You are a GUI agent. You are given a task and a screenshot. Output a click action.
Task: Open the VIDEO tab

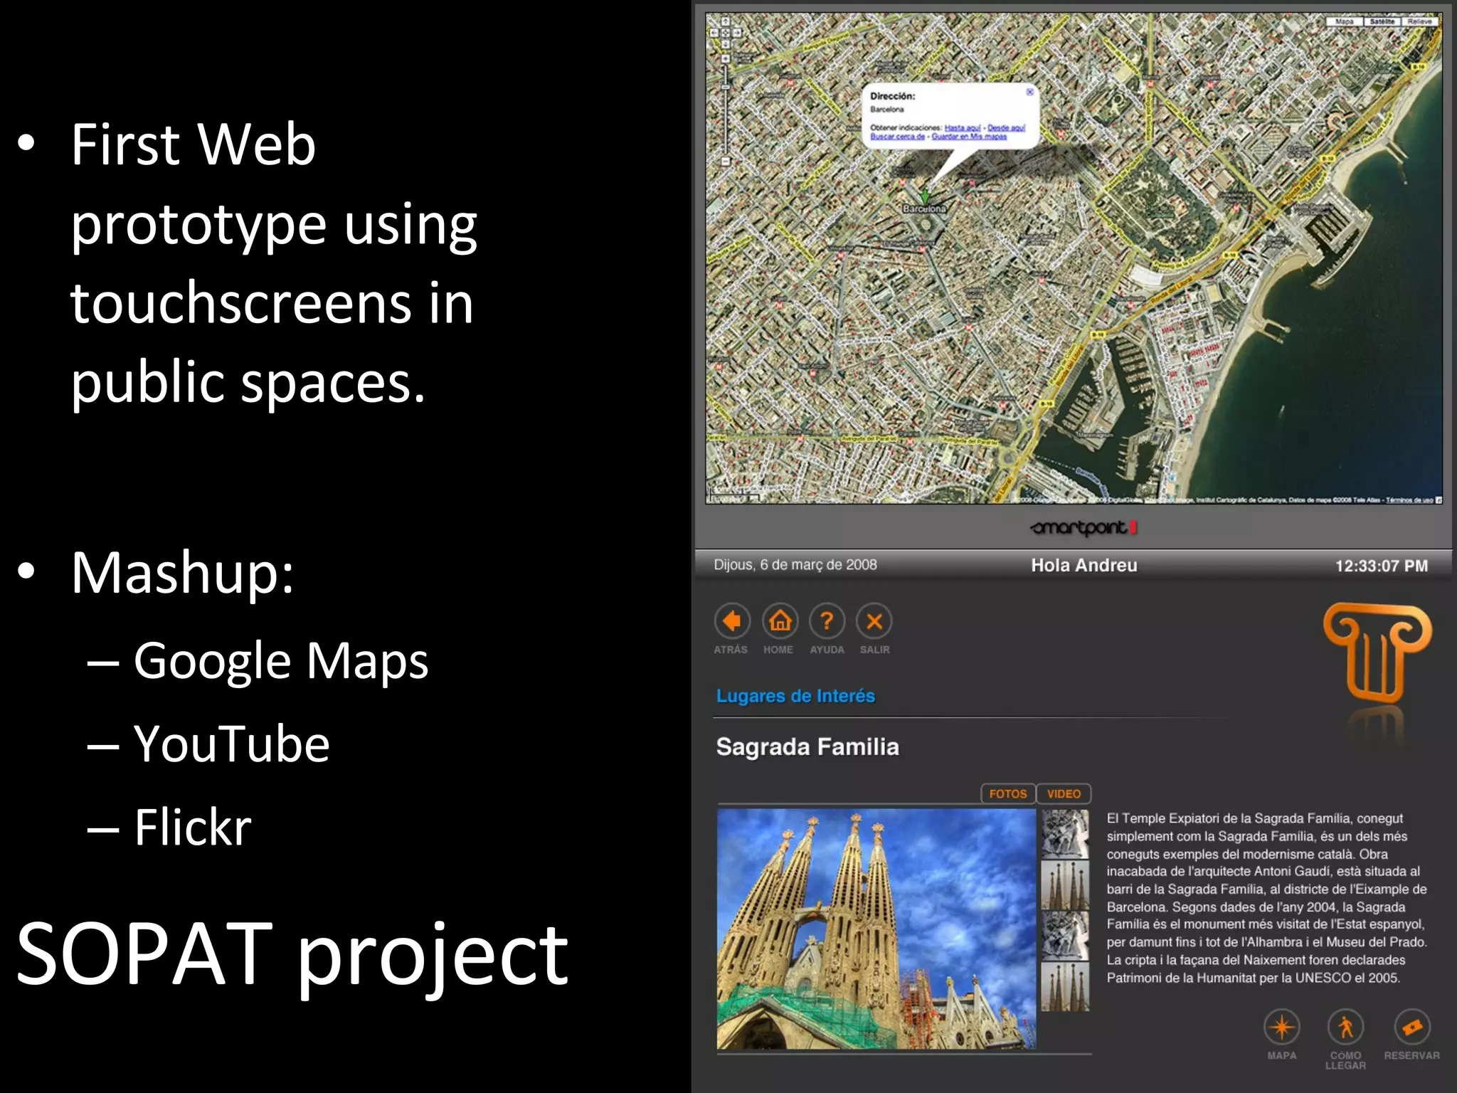[1064, 793]
